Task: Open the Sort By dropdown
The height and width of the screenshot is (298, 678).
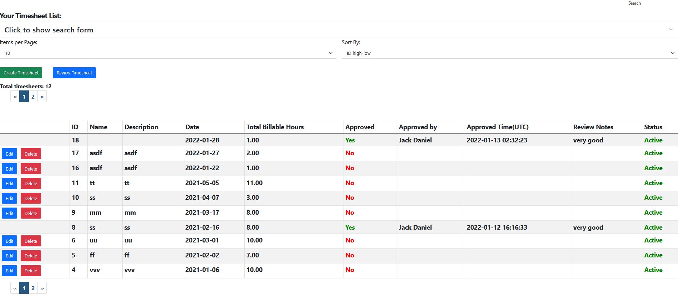Action: (x=509, y=53)
